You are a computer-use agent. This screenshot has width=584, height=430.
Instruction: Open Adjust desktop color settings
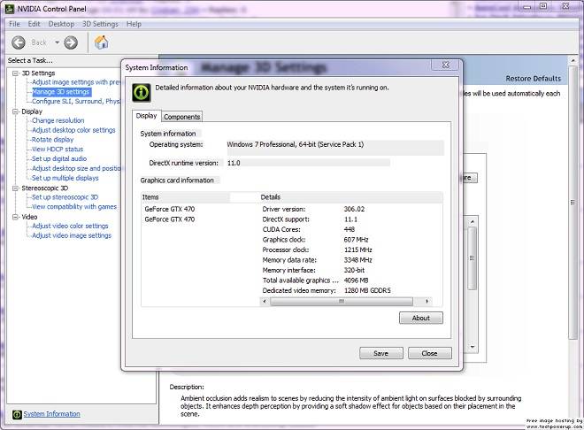coord(73,130)
